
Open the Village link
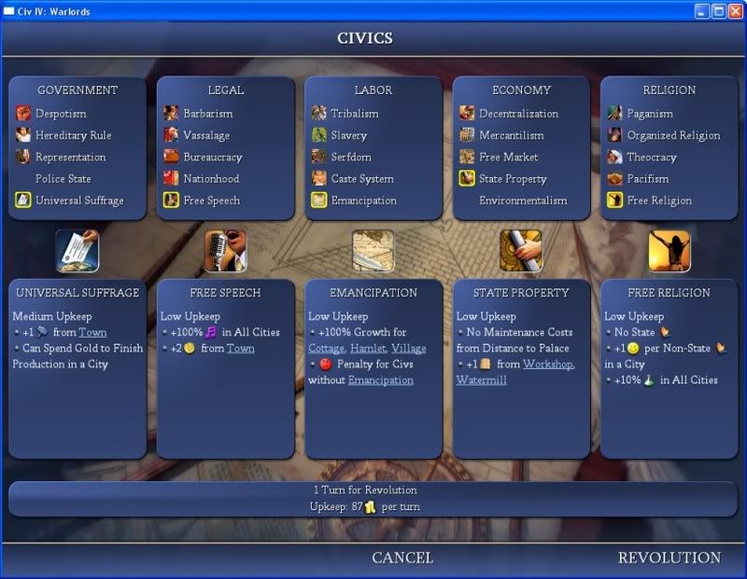pos(409,349)
